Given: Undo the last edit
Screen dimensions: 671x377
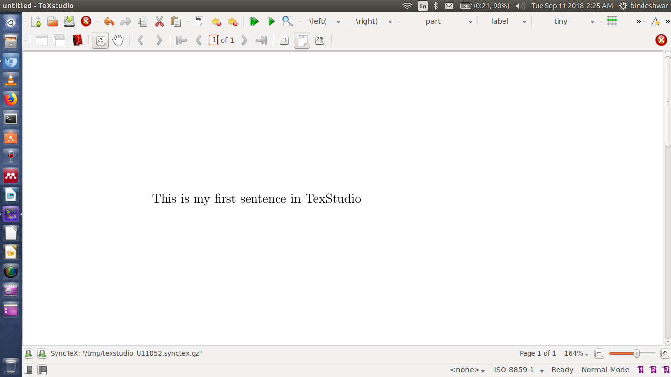Looking at the screenshot, I should pos(109,21).
